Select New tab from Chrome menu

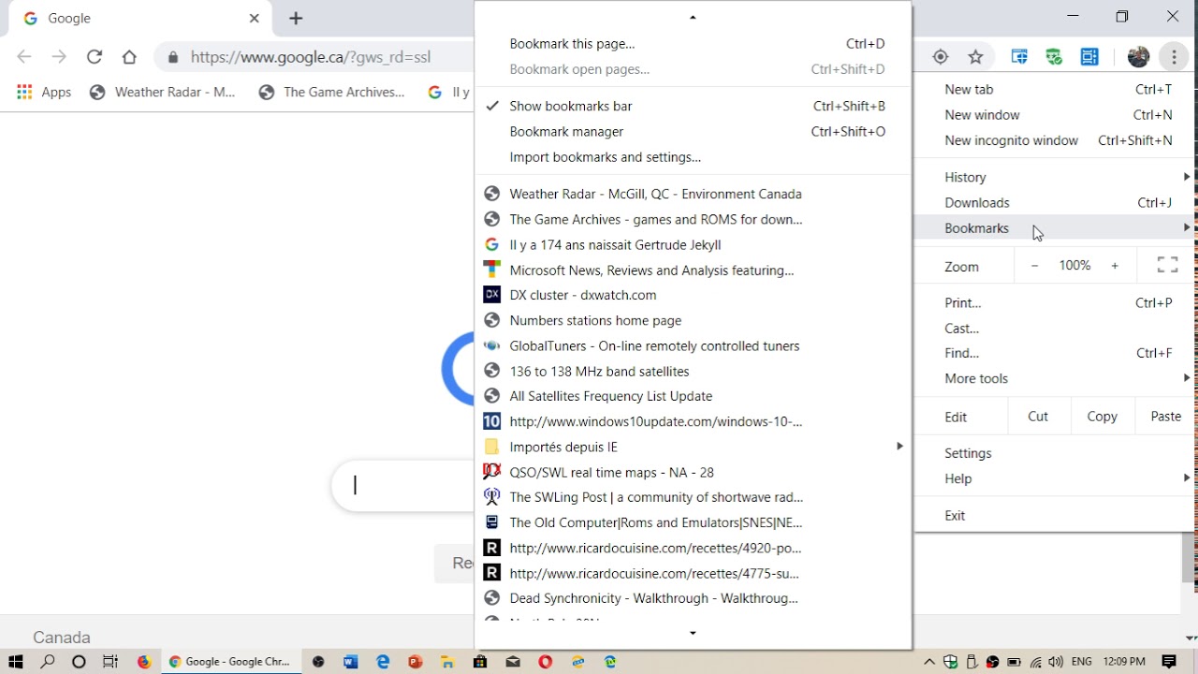click(1056, 89)
